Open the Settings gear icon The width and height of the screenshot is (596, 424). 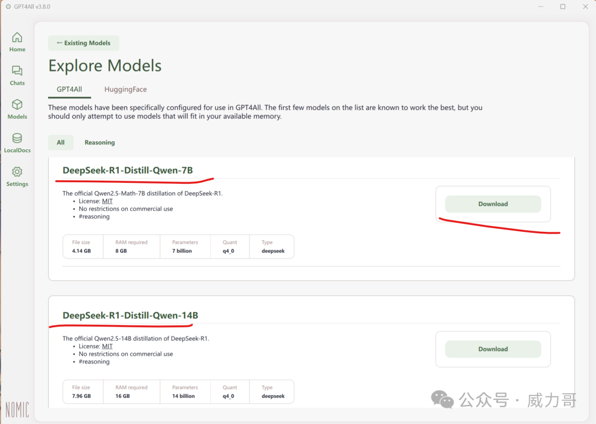click(x=17, y=172)
